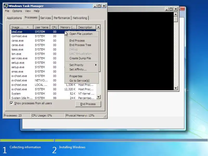Switch to the Applications tab
The width and height of the screenshot is (208, 156).
pos(14,18)
